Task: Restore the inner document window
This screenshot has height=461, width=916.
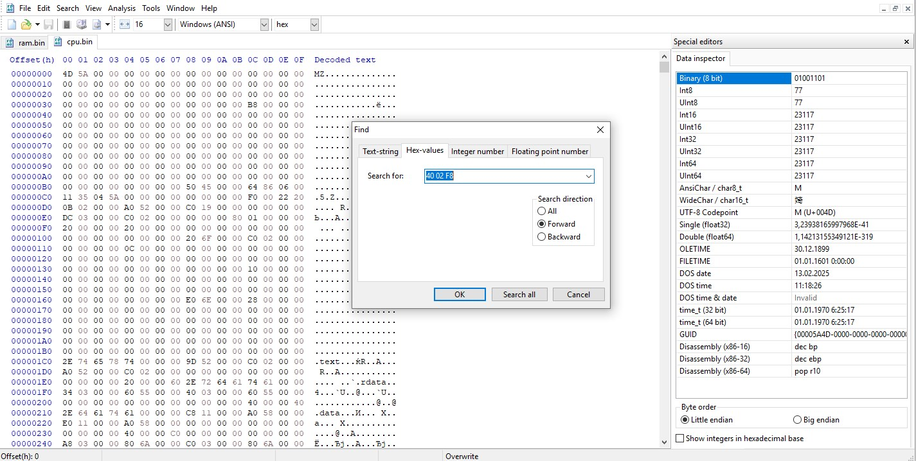Action: 896,8
